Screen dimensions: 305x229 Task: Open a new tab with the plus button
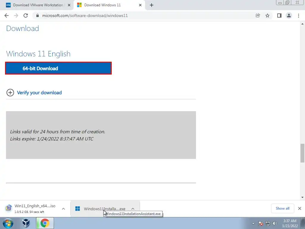pyautogui.click(x=152, y=5)
